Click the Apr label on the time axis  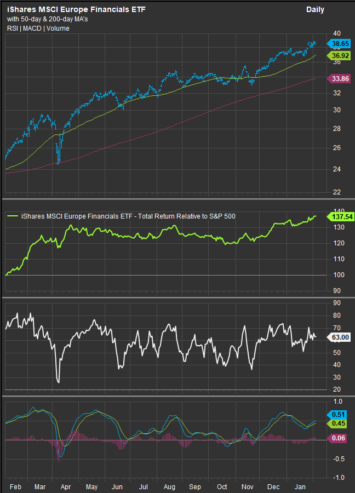[x=64, y=486]
